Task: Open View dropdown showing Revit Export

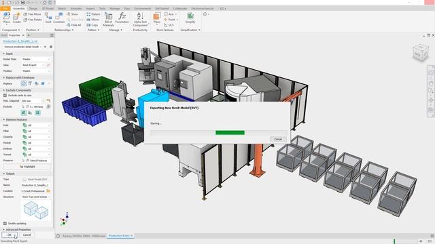Action: click(x=33, y=65)
